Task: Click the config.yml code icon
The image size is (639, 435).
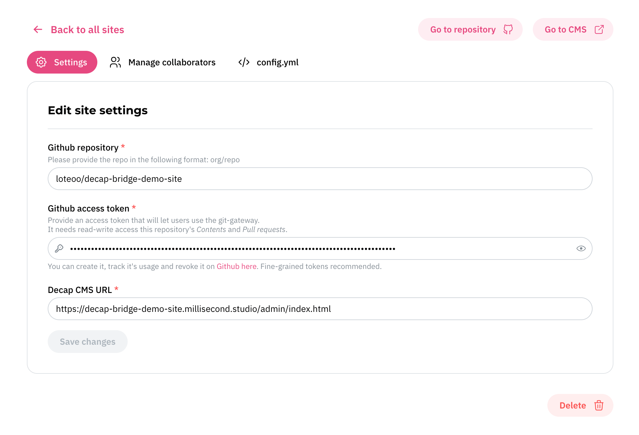Action: 244,62
